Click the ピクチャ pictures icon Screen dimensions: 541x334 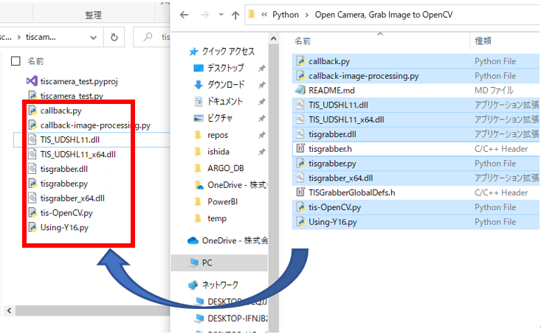[x=199, y=118]
